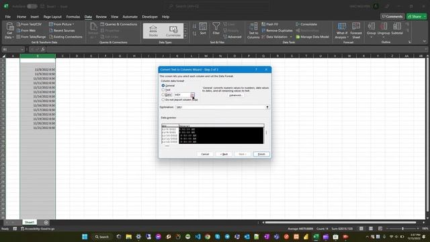Screen dimensions: 430x242
Task: Open the Developer tab
Action: click(x=150, y=17)
